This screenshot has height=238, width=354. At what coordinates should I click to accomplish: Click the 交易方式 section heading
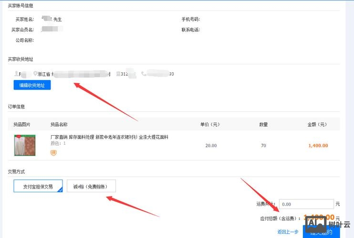click(x=16, y=171)
